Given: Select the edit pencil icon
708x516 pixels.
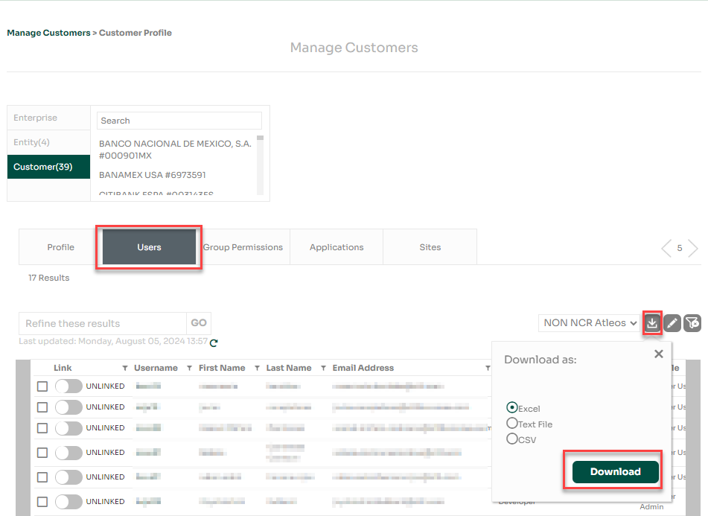Looking at the screenshot, I should pos(672,323).
